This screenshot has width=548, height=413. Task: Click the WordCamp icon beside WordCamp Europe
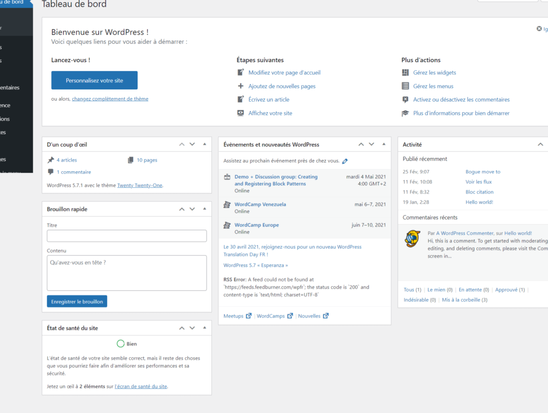click(x=227, y=225)
